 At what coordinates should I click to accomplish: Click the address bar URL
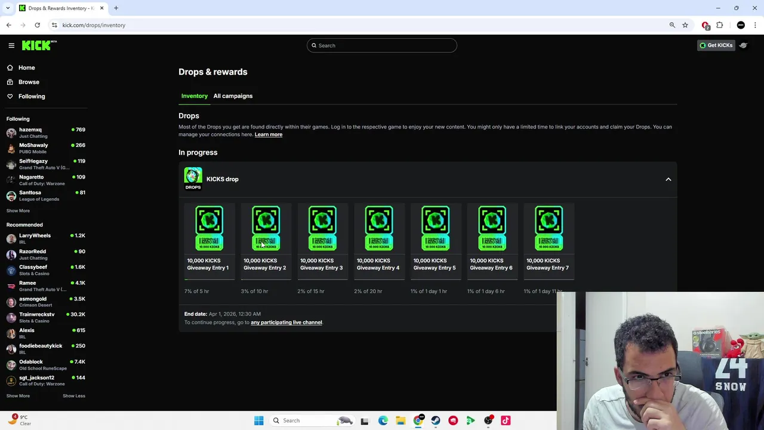click(x=94, y=25)
